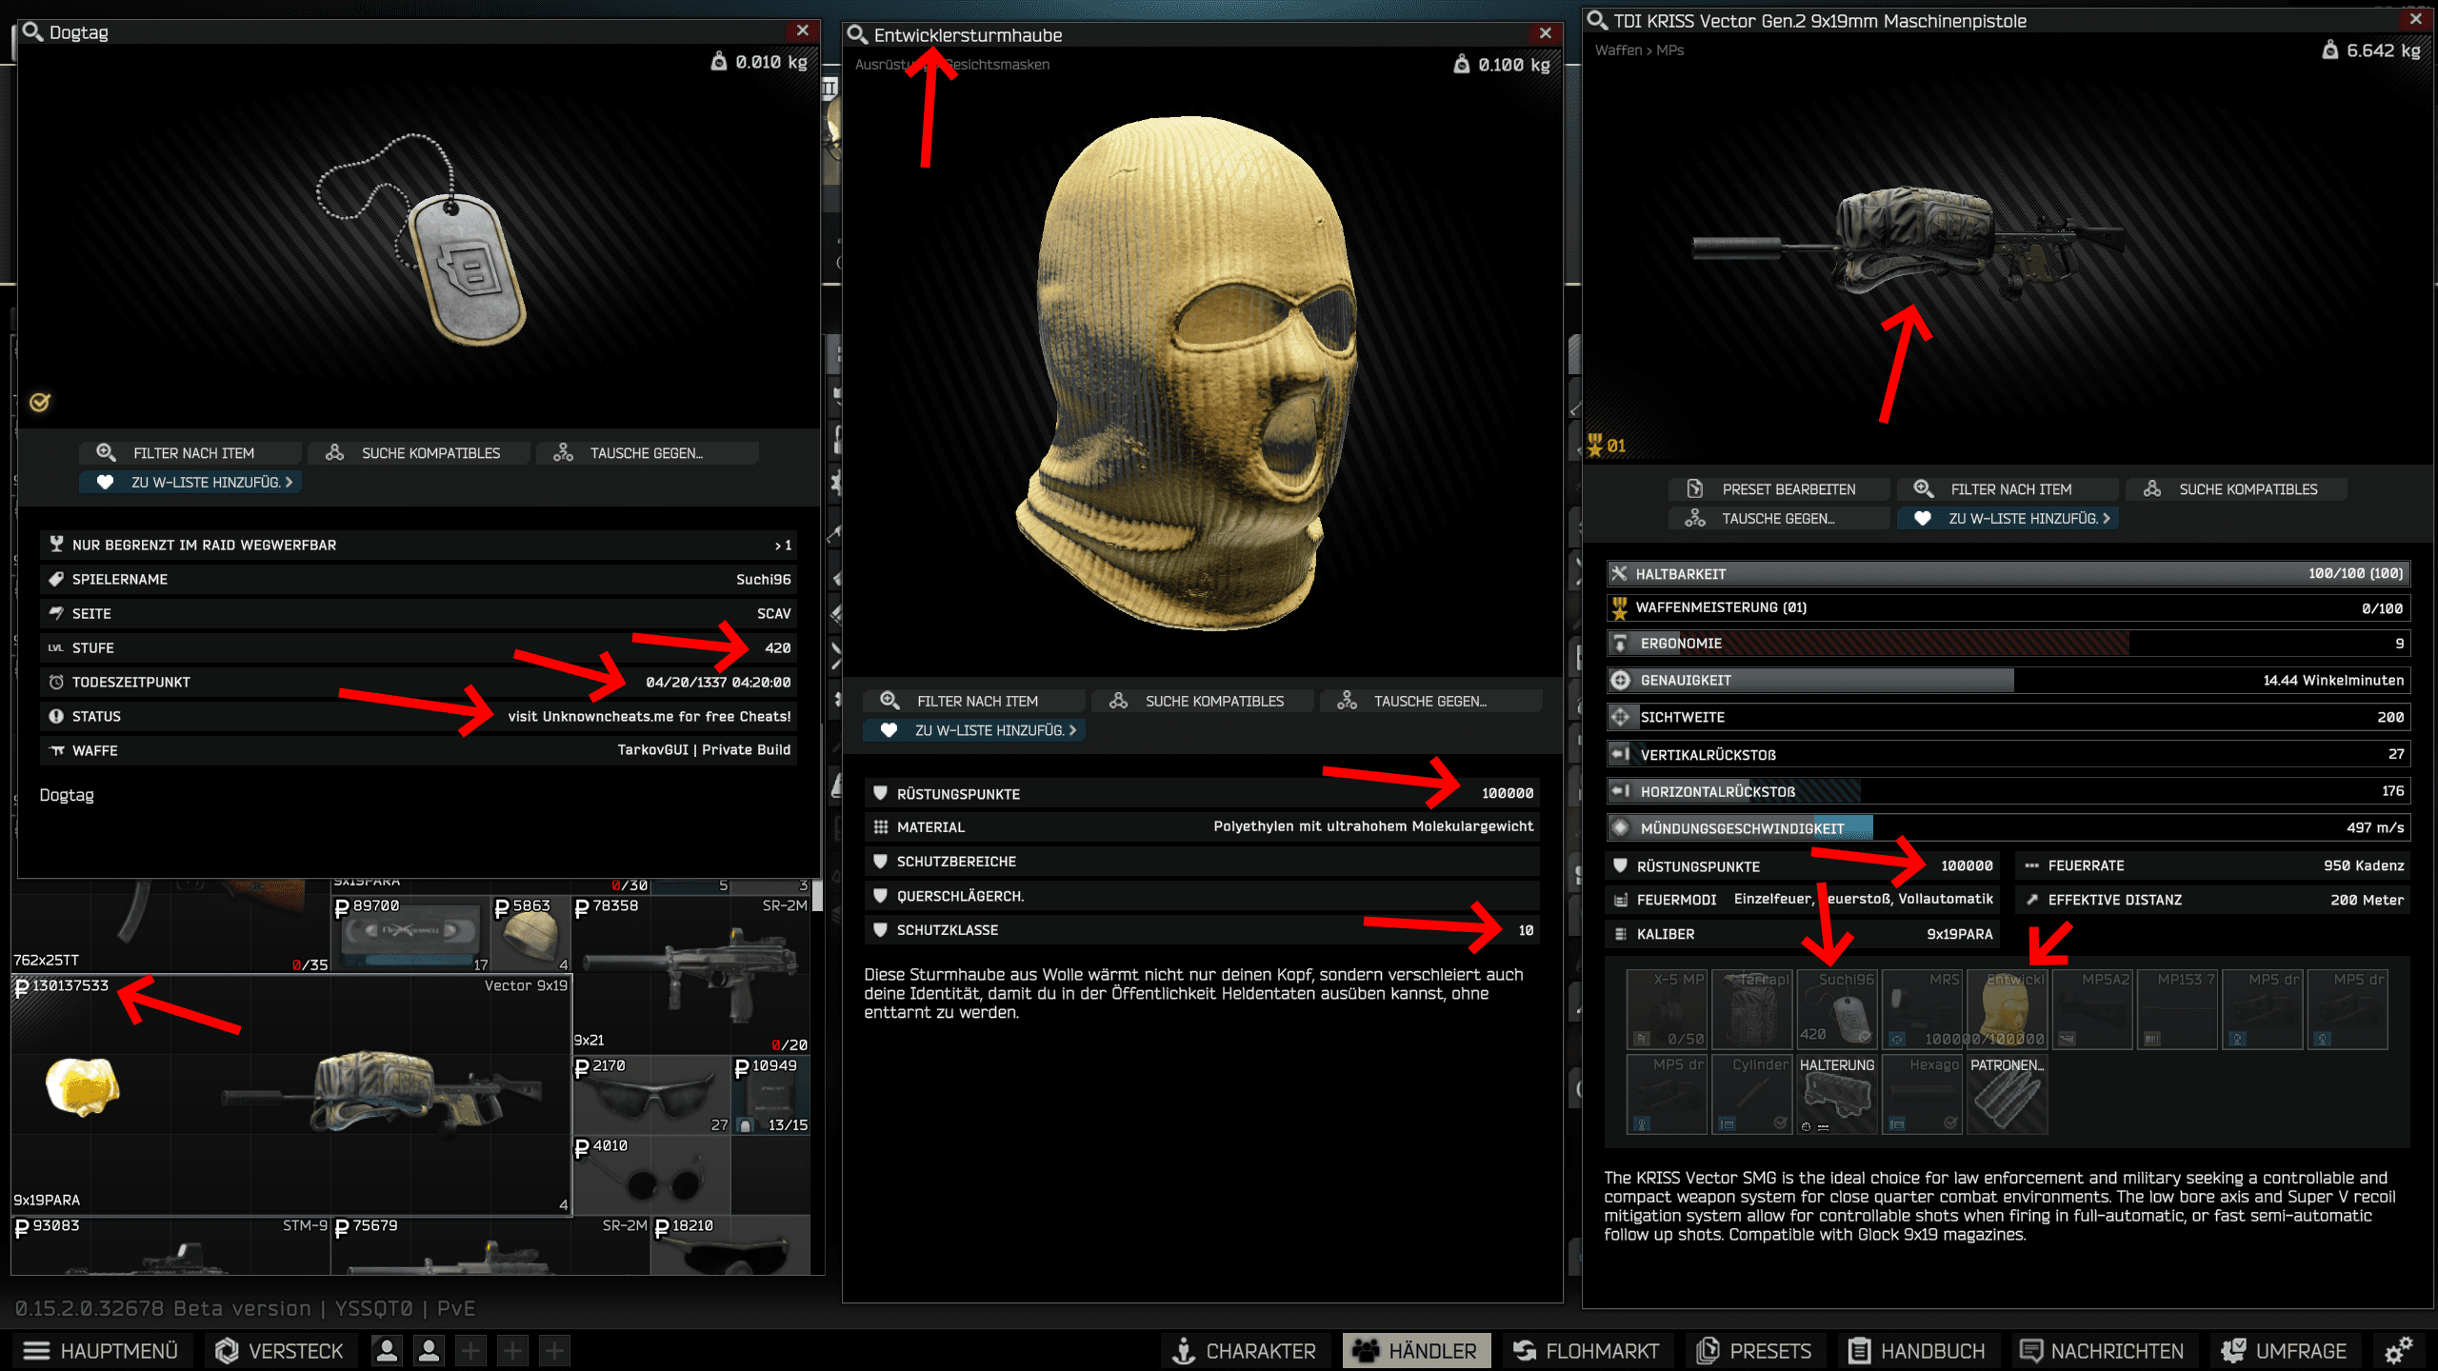Click Tausche Gegen in Dogtag window

pyautogui.click(x=648, y=452)
